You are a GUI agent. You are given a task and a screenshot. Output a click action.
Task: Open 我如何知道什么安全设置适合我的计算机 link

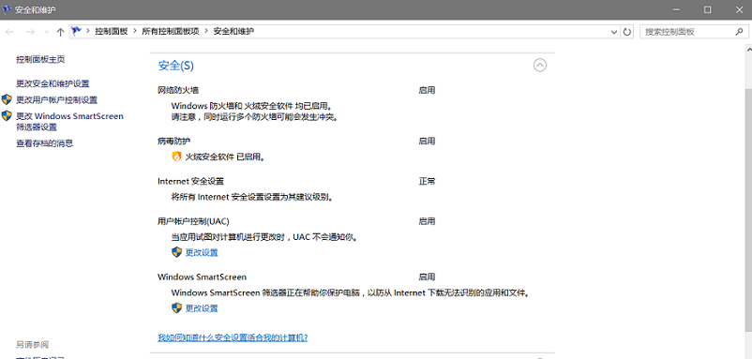[x=233, y=337]
